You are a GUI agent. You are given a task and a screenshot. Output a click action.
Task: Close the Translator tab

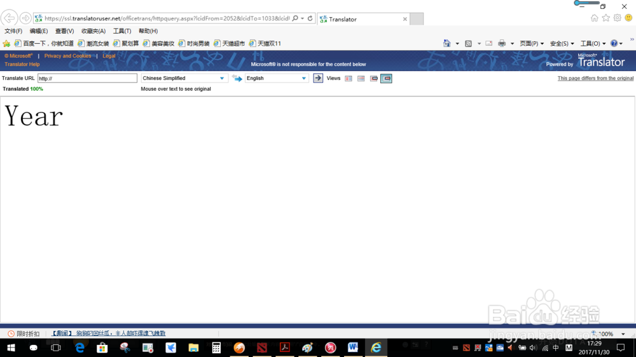404,19
